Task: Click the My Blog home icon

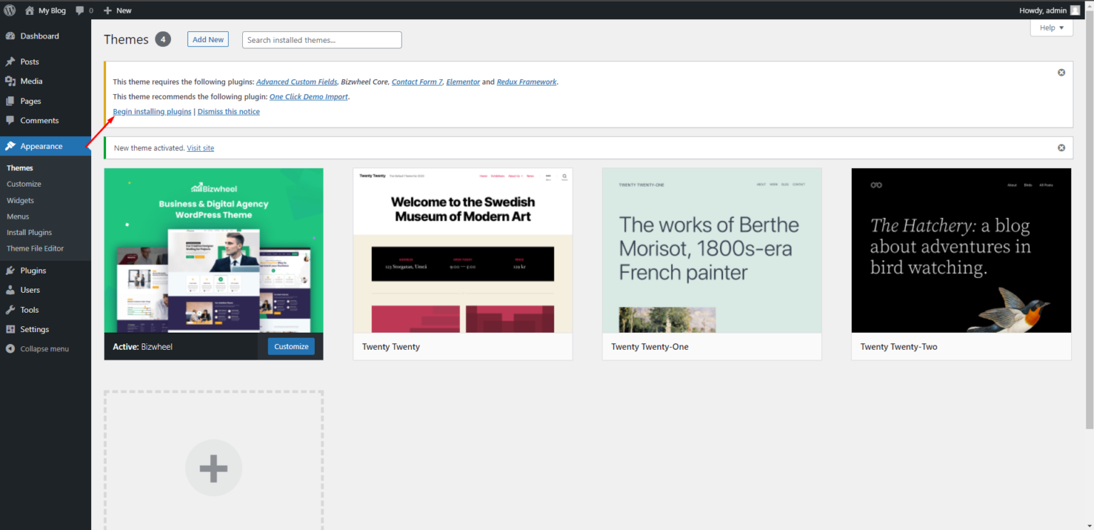Action: pyautogui.click(x=29, y=11)
